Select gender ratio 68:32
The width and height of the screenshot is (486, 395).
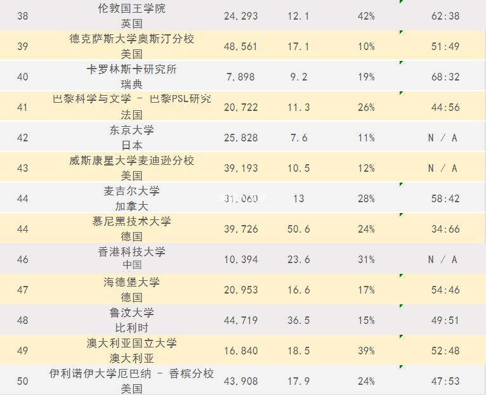tap(445, 77)
